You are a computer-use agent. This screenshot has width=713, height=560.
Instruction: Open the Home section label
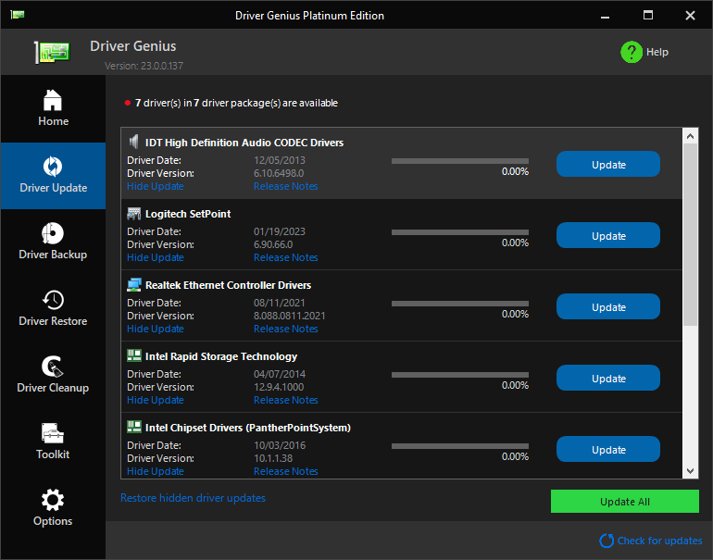53,121
